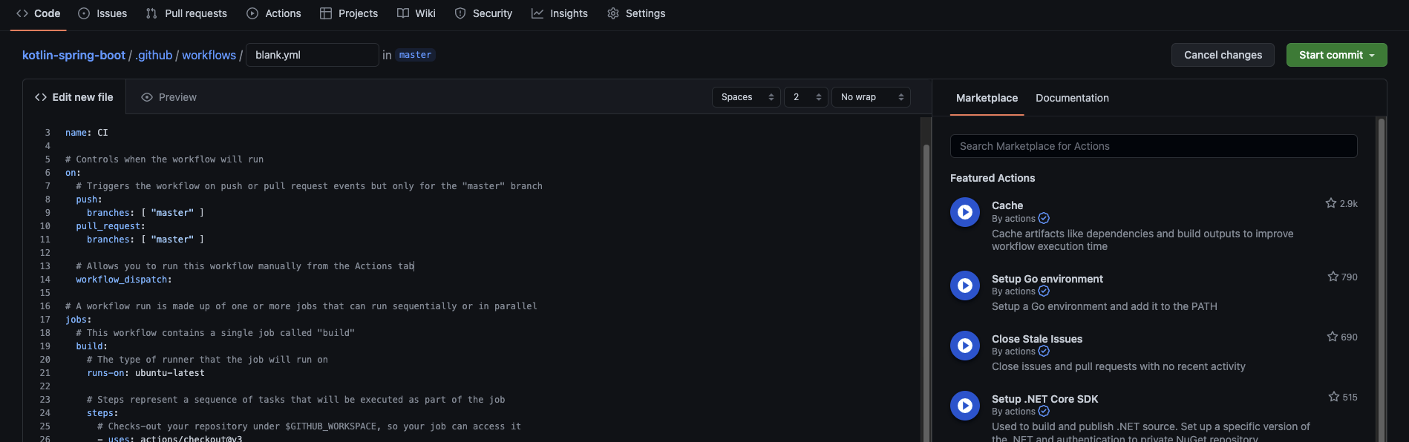This screenshot has width=1409, height=442.
Task: Click the Setup .NET Core SDK play icon
Action: (x=965, y=406)
